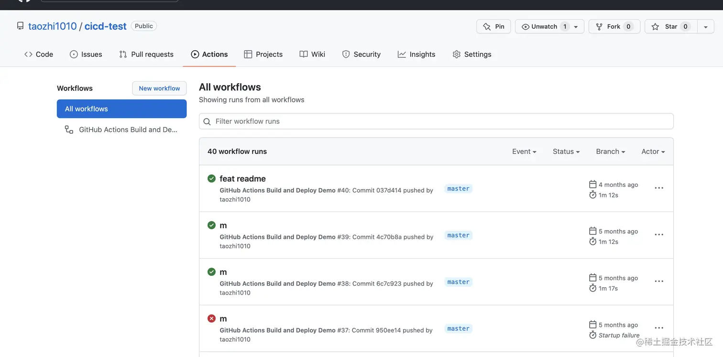Open the Event filter dropdown
Image resolution: width=723 pixels, height=357 pixels.
tap(524, 151)
